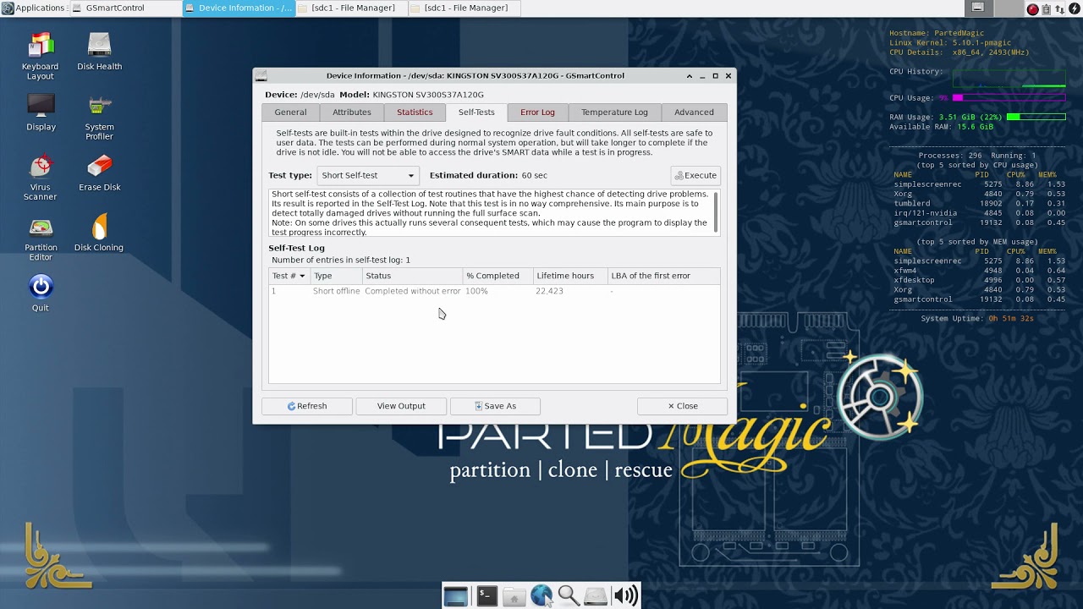Click the '22,423' lifetime hours value
The height and width of the screenshot is (609, 1083).
(549, 291)
